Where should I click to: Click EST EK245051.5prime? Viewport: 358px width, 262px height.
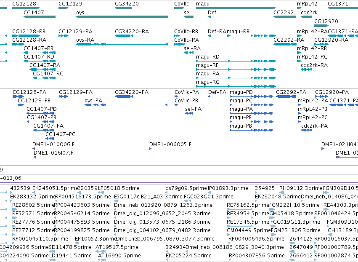[55, 188]
